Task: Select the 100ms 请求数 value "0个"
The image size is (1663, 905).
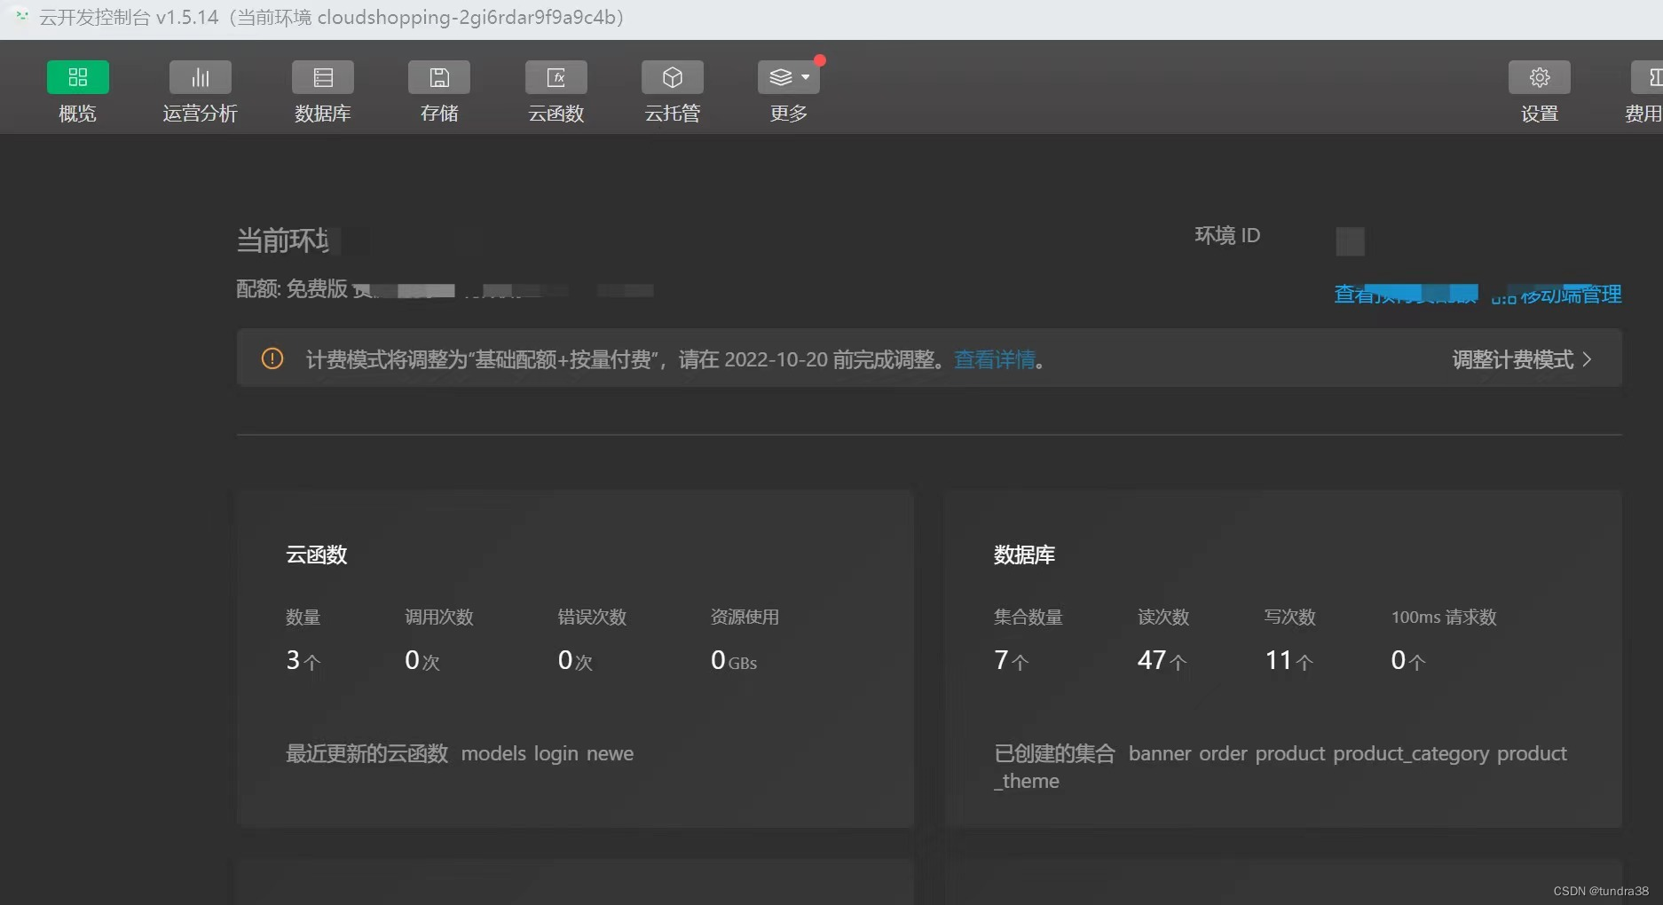Action: coord(1408,660)
